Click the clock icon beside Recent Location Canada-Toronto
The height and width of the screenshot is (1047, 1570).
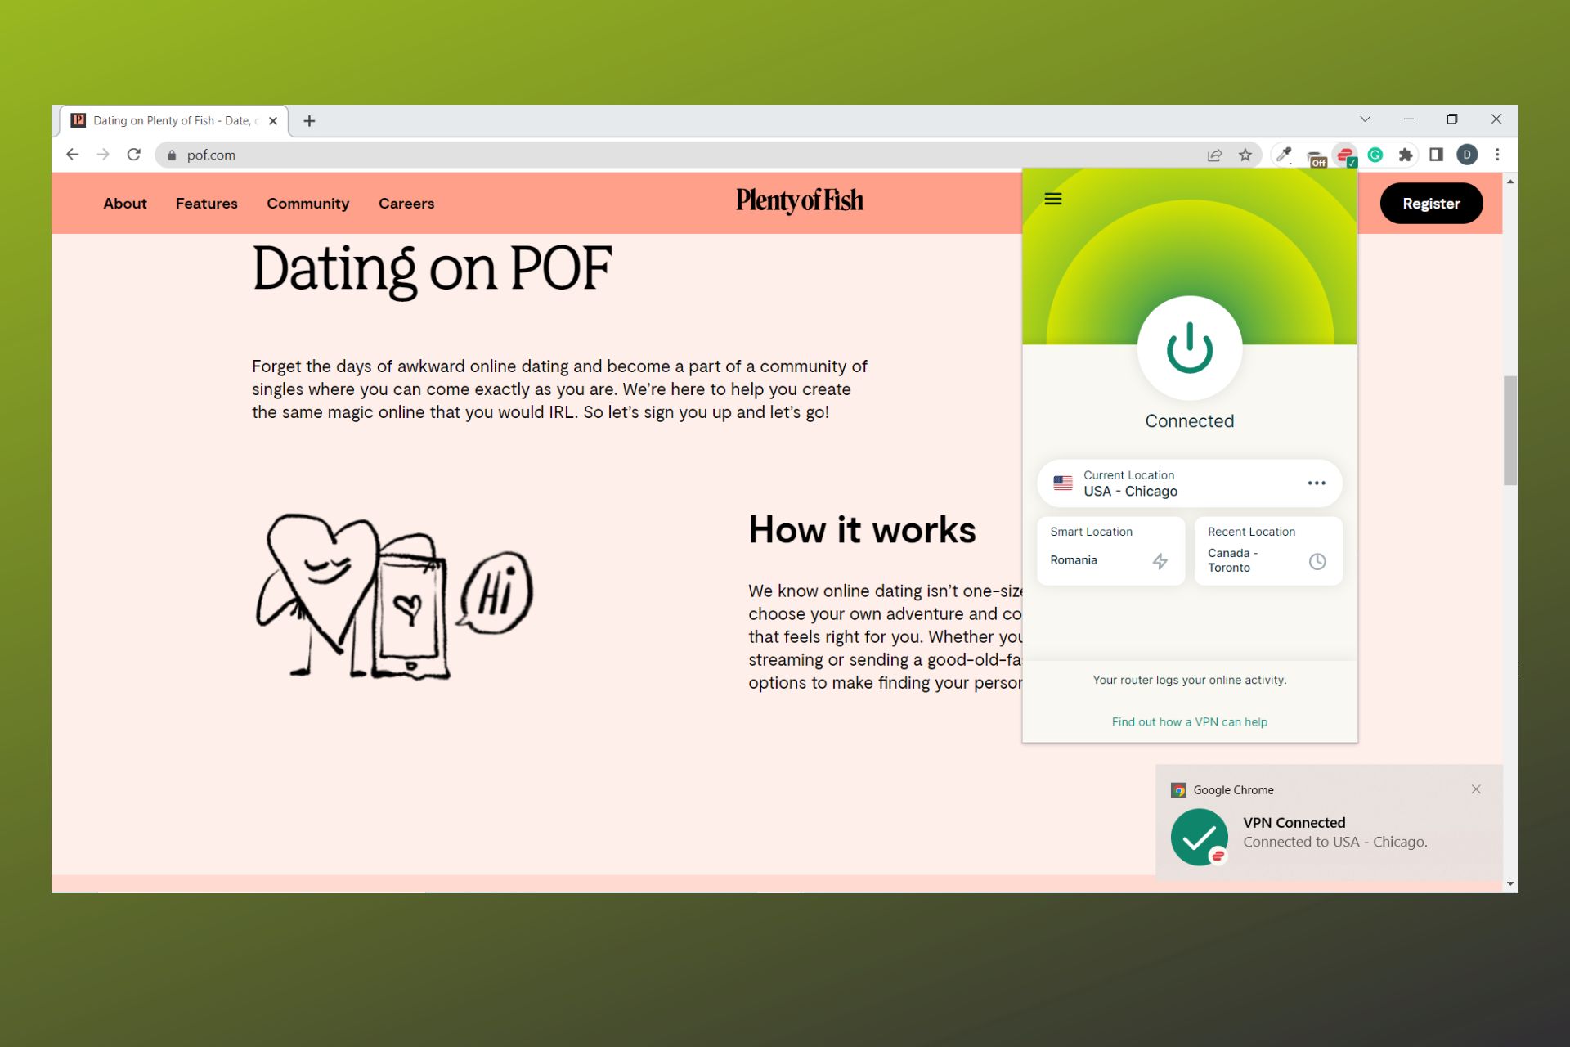1317,562
